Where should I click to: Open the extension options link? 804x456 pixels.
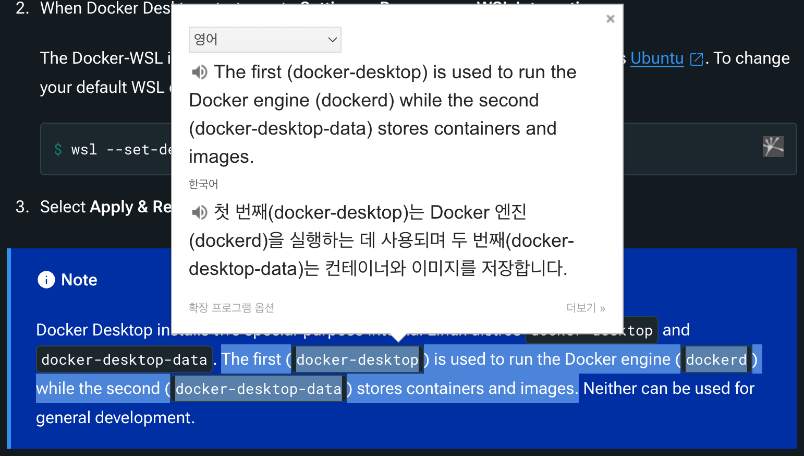click(x=232, y=308)
